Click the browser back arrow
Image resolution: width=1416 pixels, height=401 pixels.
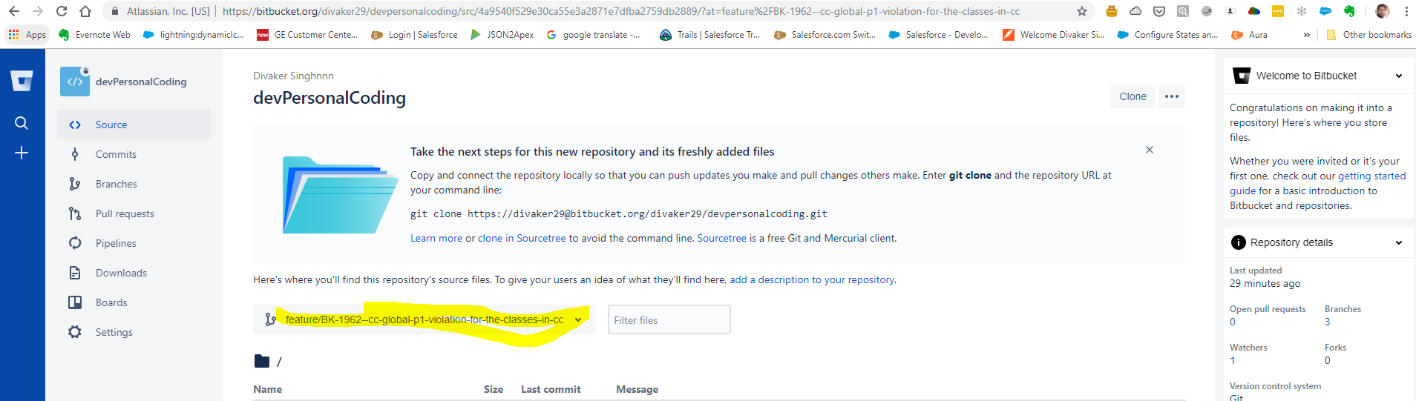pos(14,11)
